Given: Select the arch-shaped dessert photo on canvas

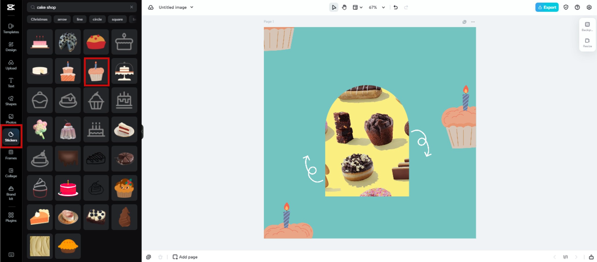Looking at the screenshot, I should (x=367, y=141).
